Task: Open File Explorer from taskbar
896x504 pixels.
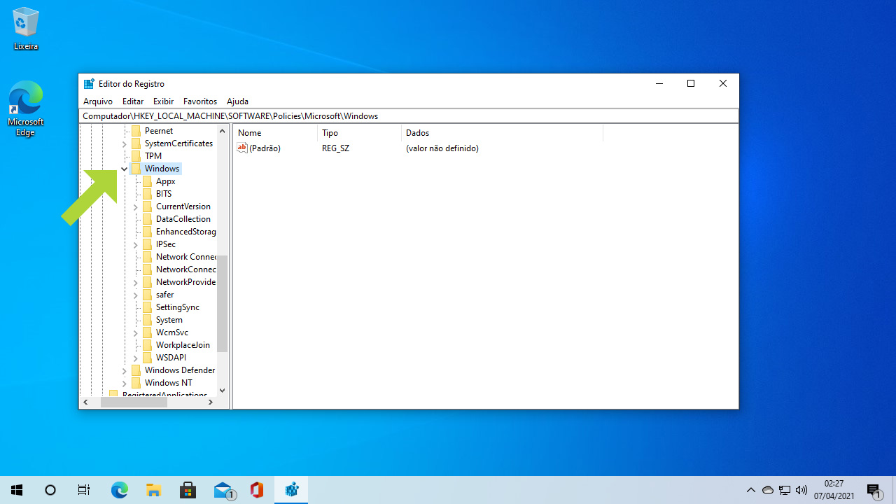Action: point(153,490)
